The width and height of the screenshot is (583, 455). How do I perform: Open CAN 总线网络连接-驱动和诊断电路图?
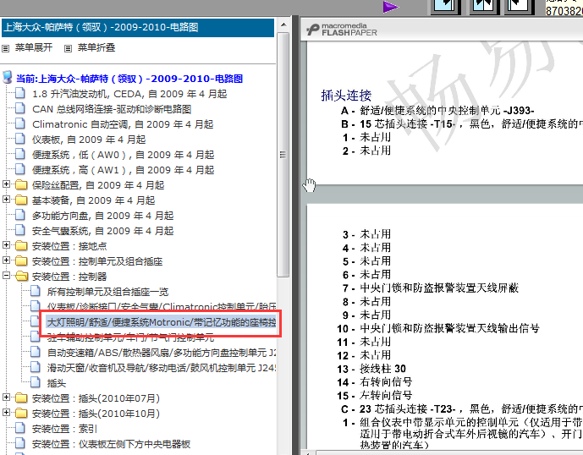pyautogui.click(x=112, y=109)
